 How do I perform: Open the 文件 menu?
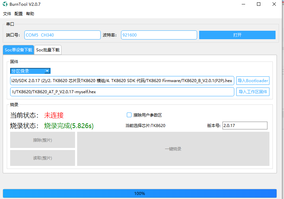click(x=7, y=14)
